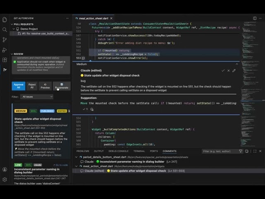Close the bottom panel
Image resolution: width=265 pixels, height=199 pixels.
[260, 151]
